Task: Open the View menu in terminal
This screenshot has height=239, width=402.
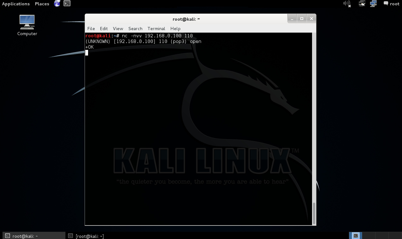Action: pyautogui.click(x=118, y=29)
